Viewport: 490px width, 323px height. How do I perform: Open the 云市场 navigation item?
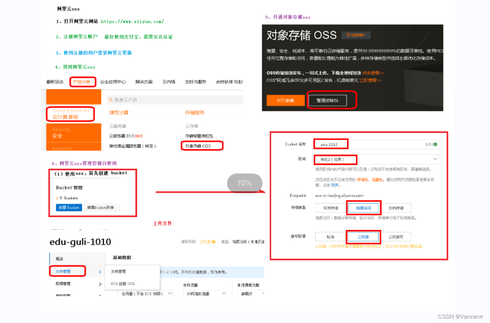pyautogui.click(x=169, y=82)
